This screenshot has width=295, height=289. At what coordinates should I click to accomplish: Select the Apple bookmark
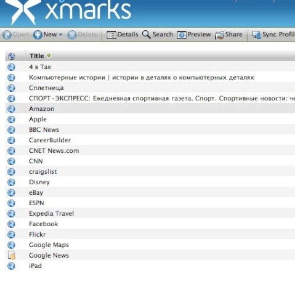150,120
